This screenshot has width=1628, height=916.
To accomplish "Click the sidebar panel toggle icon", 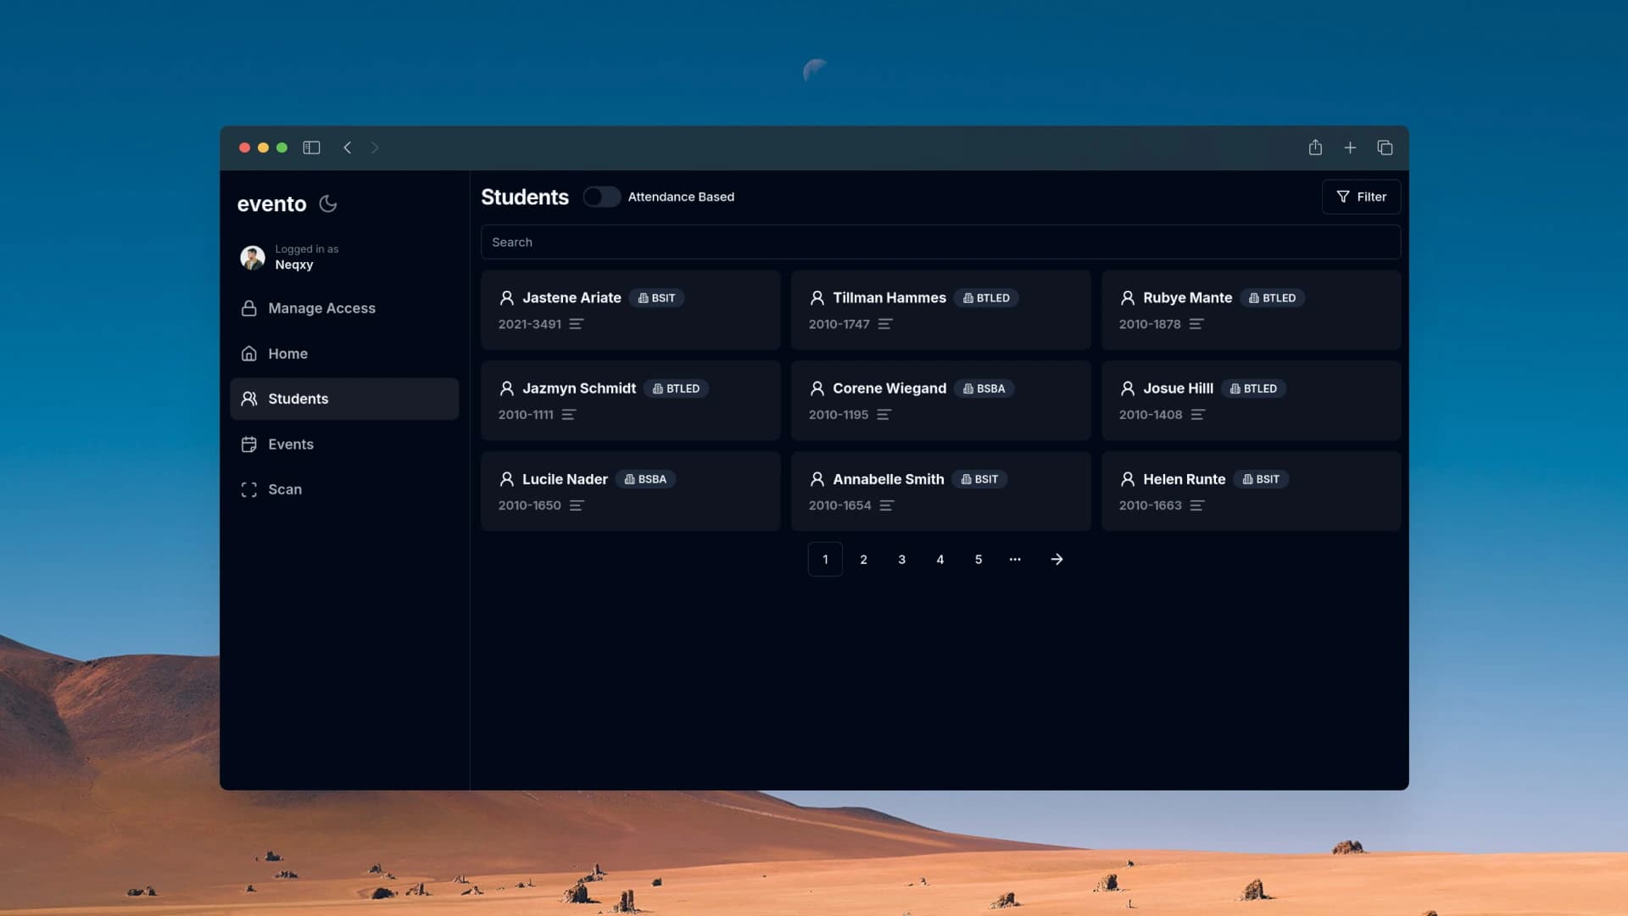I will coord(311,148).
